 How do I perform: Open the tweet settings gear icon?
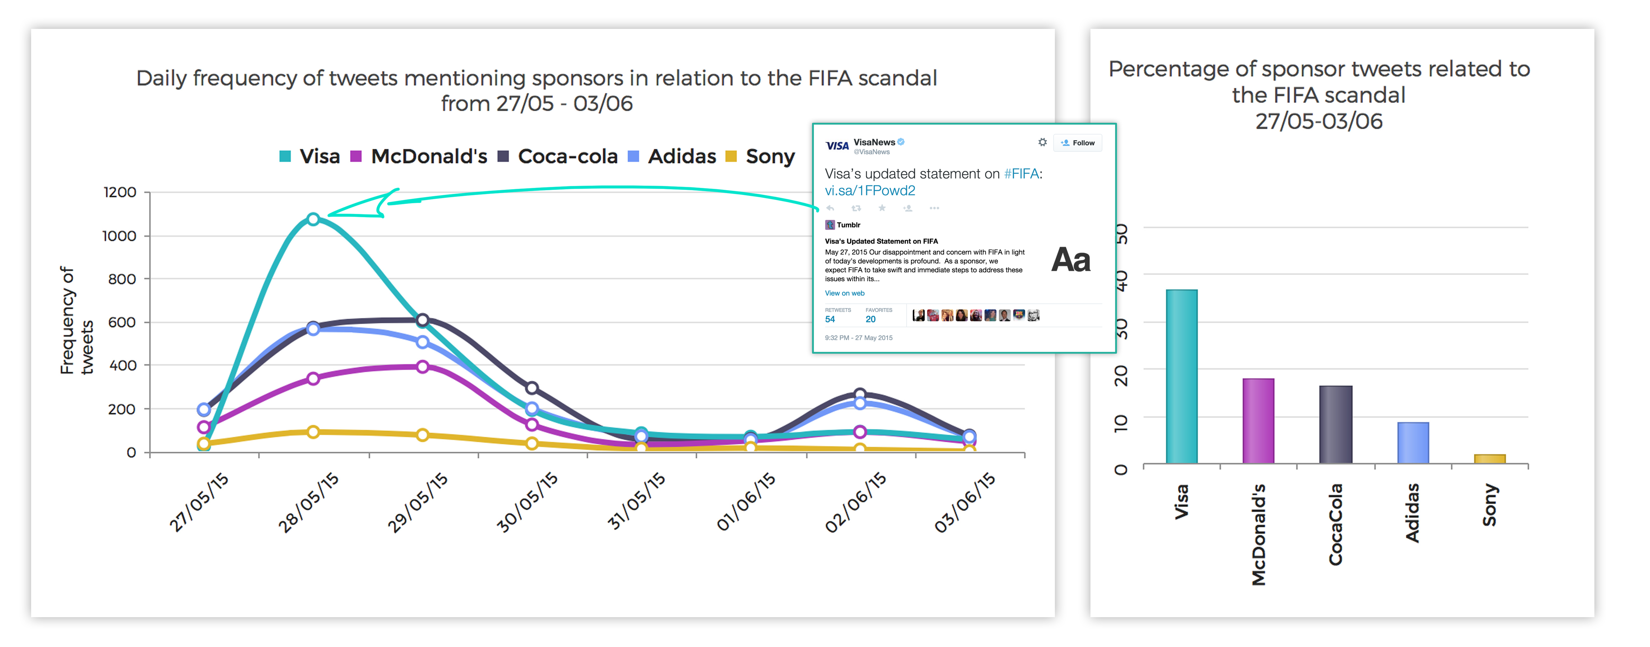[x=1043, y=142]
